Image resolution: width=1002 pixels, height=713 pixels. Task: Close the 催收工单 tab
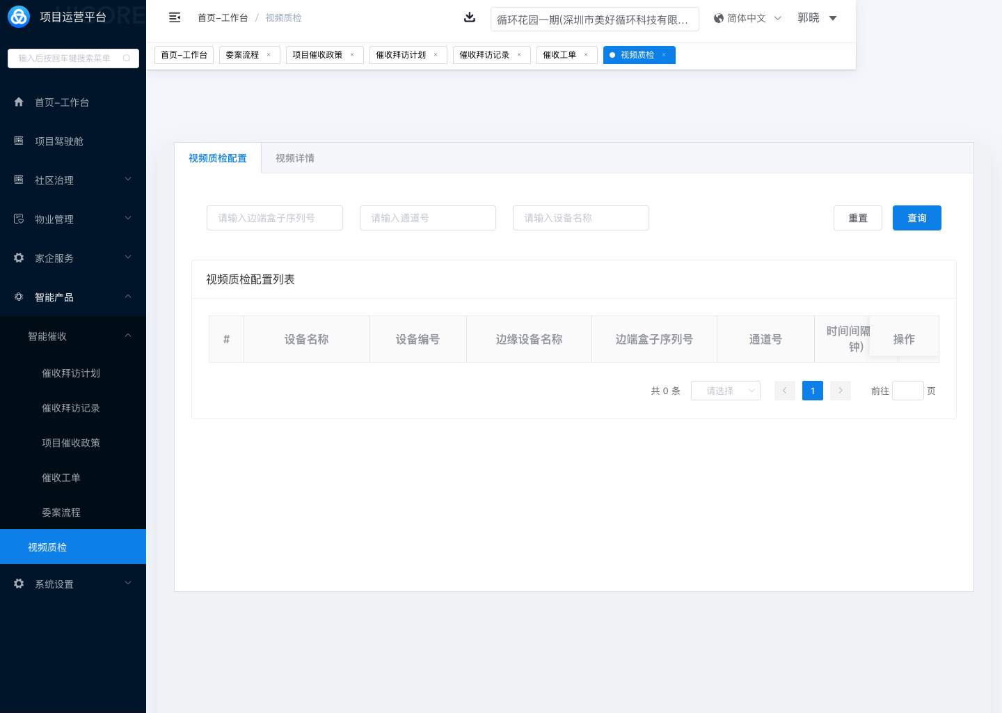coord(586,55)
